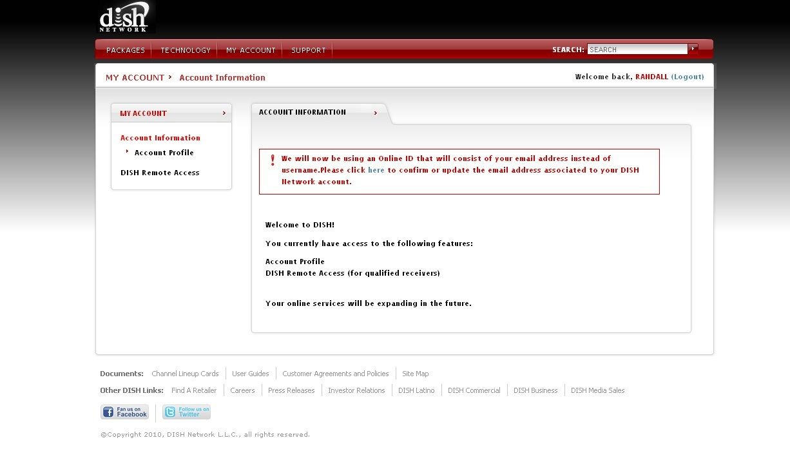Image resolution: width=790 pixels, height=467 pixels.
Task: Open Account Profile in the sidebar
Action: click(x=164, y=153)
